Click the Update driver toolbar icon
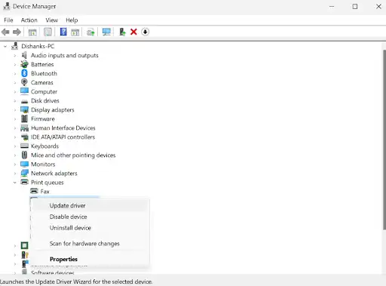Image resolution: width=386 pixels, height=286 pixels. 90,32
